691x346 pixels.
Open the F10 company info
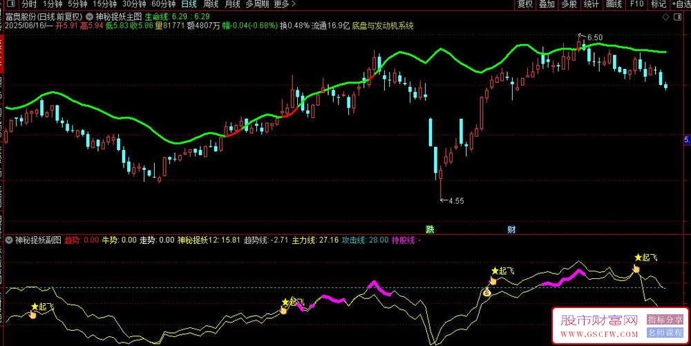pyautogui.click(x=637, y=4)
